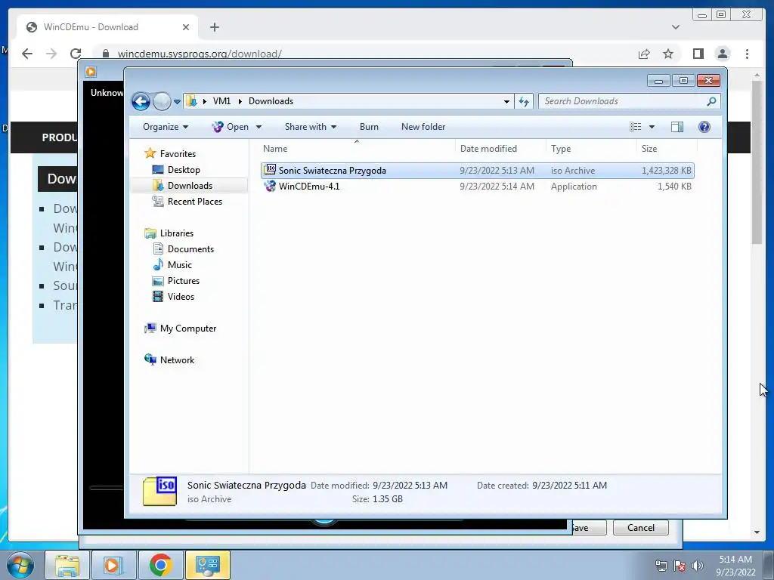The height and width of the screenshot is (580, 774).
Task: Close the WinCDEmu - Download tab
Action: 186,27
